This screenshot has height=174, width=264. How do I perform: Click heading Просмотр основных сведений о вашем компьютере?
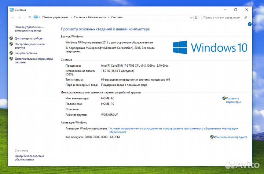[105, 29]
